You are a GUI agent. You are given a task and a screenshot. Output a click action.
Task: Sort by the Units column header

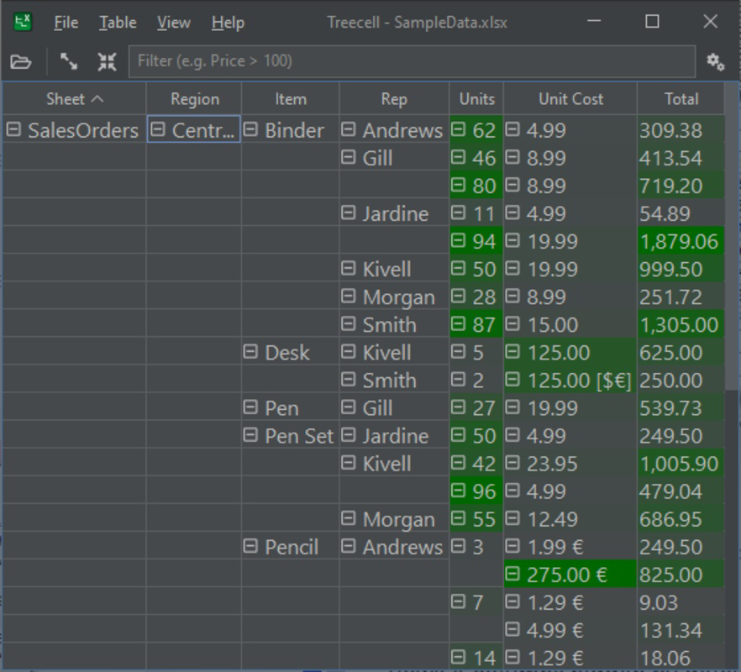(x=477, y=99)
